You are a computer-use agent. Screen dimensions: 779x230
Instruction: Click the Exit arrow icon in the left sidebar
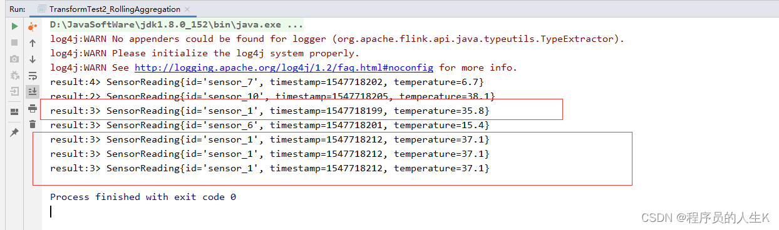14,91
